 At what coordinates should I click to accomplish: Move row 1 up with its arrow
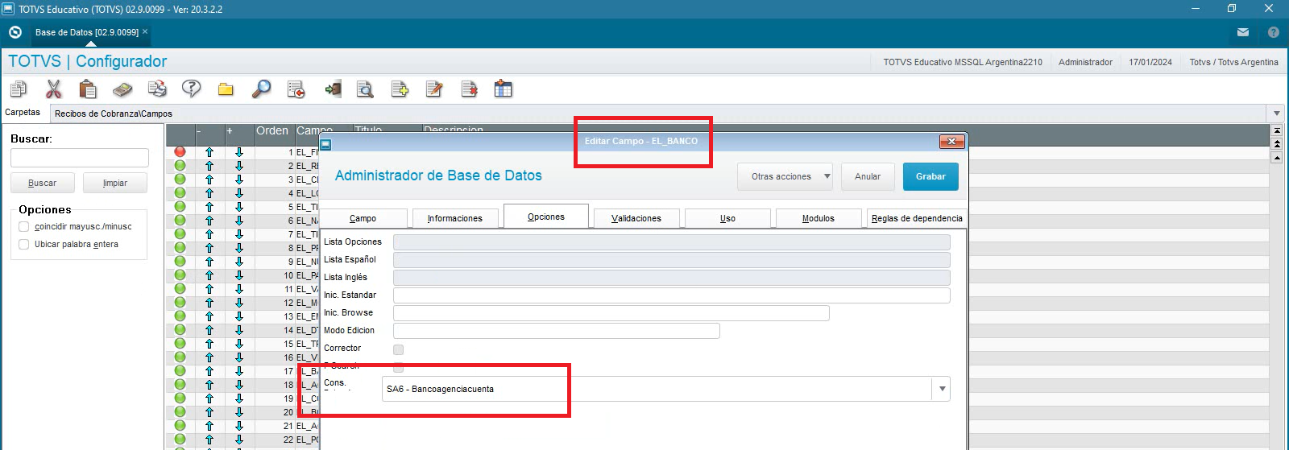click(209, 152)
